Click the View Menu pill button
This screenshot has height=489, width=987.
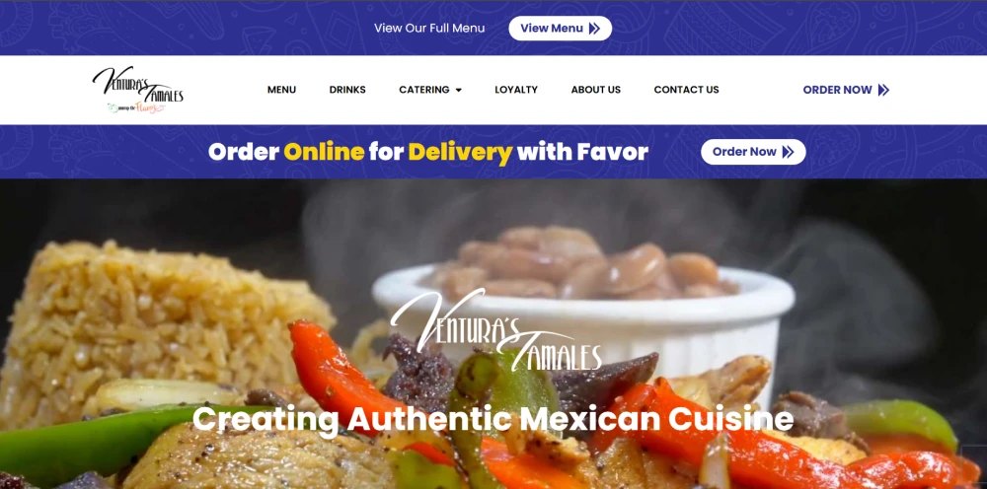(561, 29)
